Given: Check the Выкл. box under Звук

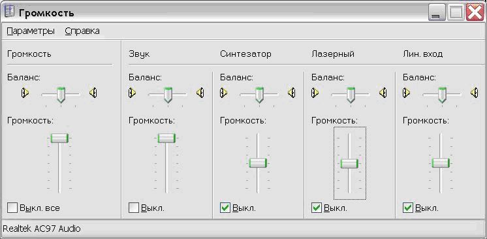Looking at the screenshot, I should 134,208.
